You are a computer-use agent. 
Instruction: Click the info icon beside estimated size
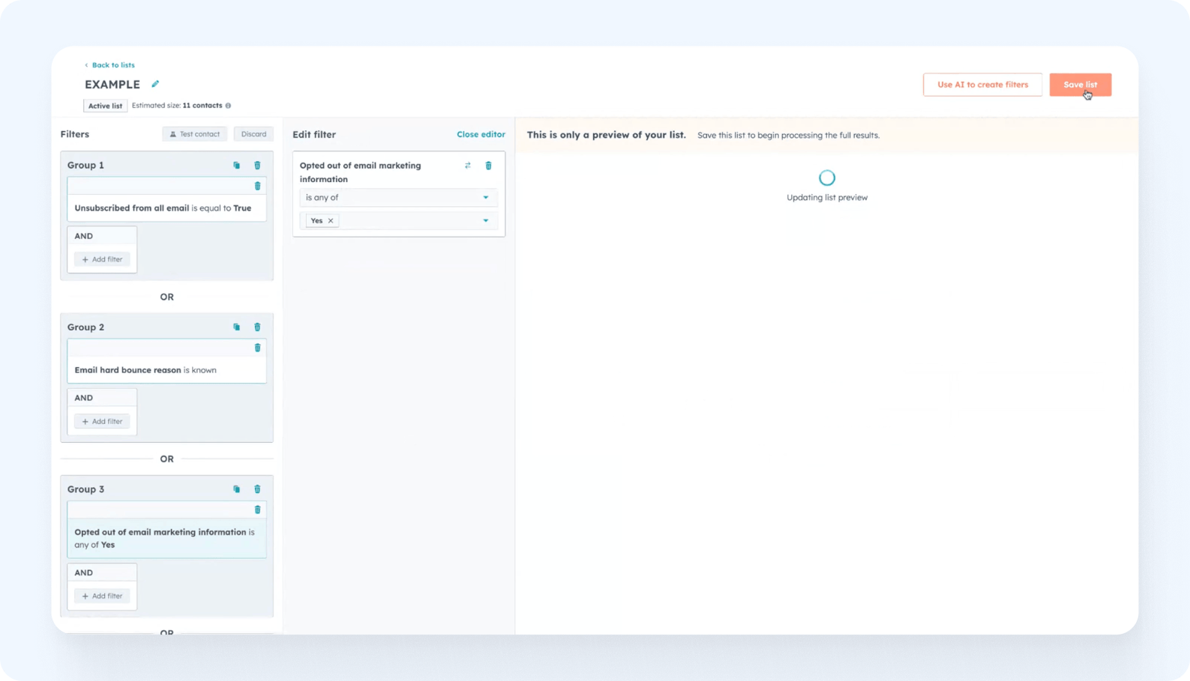(228, 106)
